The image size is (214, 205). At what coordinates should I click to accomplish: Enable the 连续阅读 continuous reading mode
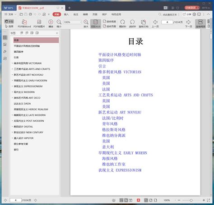click(x=200, y=23)
